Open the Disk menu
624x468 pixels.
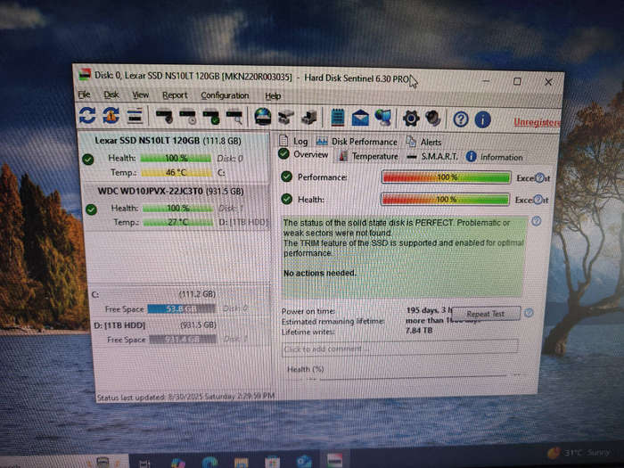(x=111, y=94)
